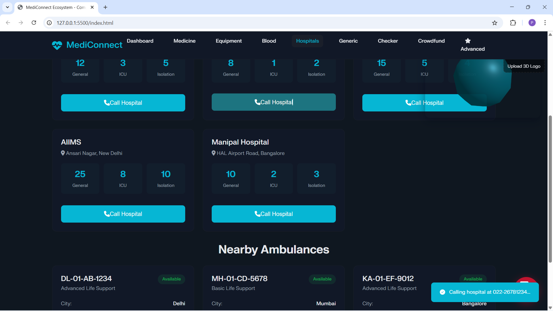Click the star icon above Advanced
Screen dimensions: 553x311
tap(468, 41)
